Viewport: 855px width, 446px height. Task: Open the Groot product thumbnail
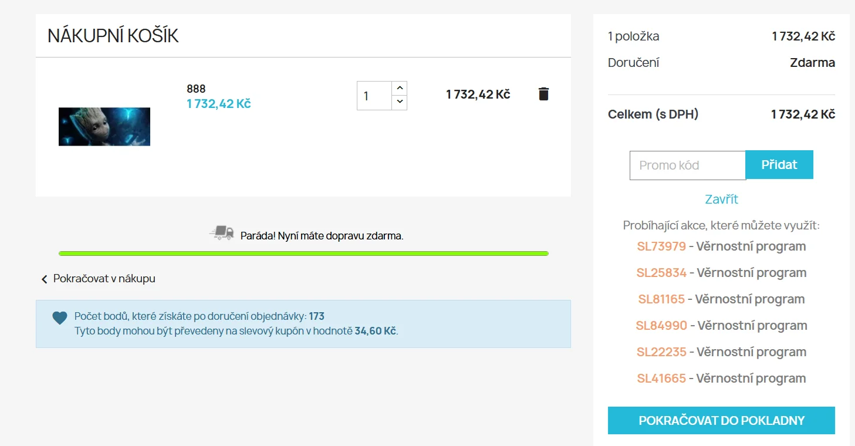click(x=104, y=127)
